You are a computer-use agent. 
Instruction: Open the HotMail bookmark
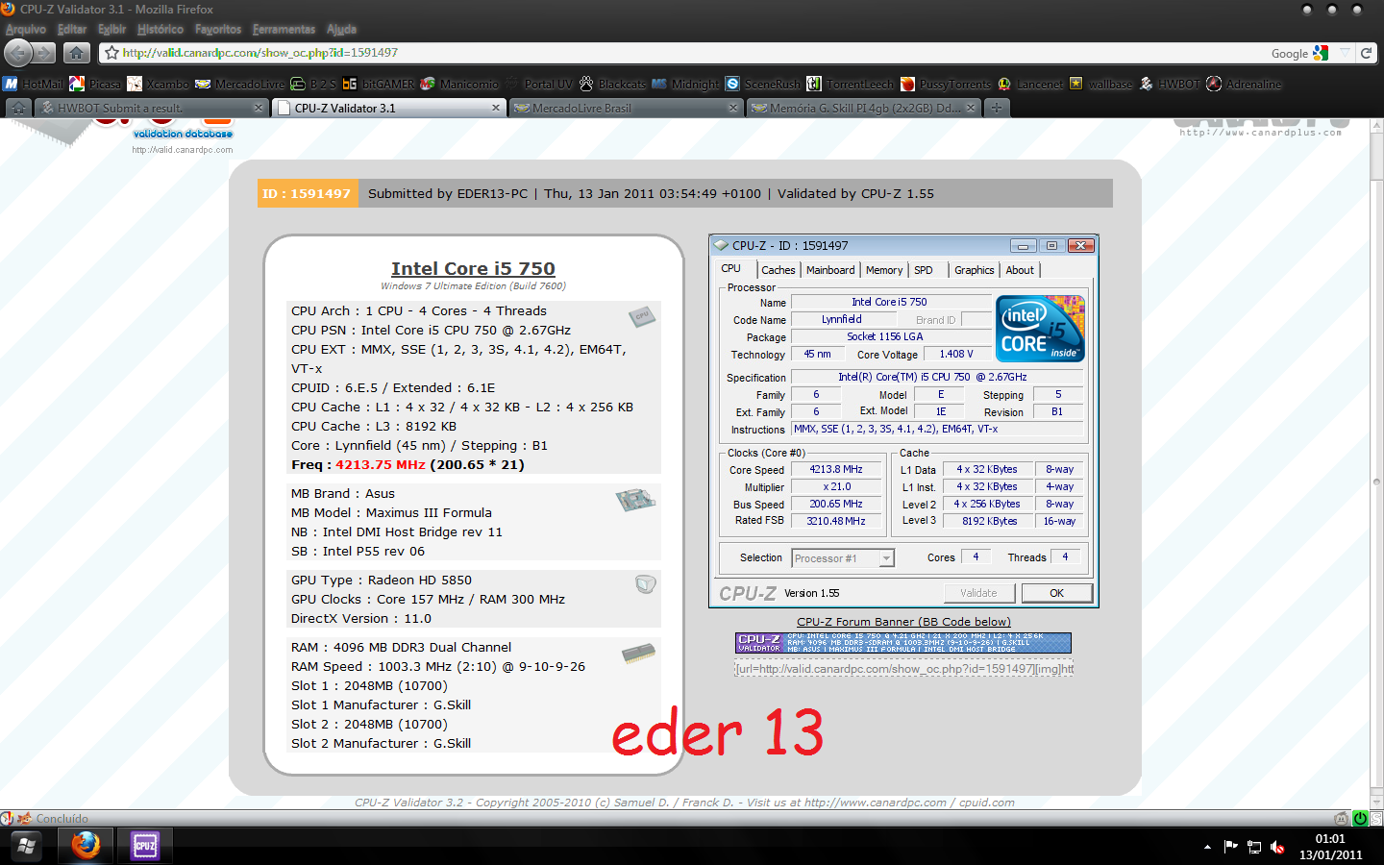point(34,84)
